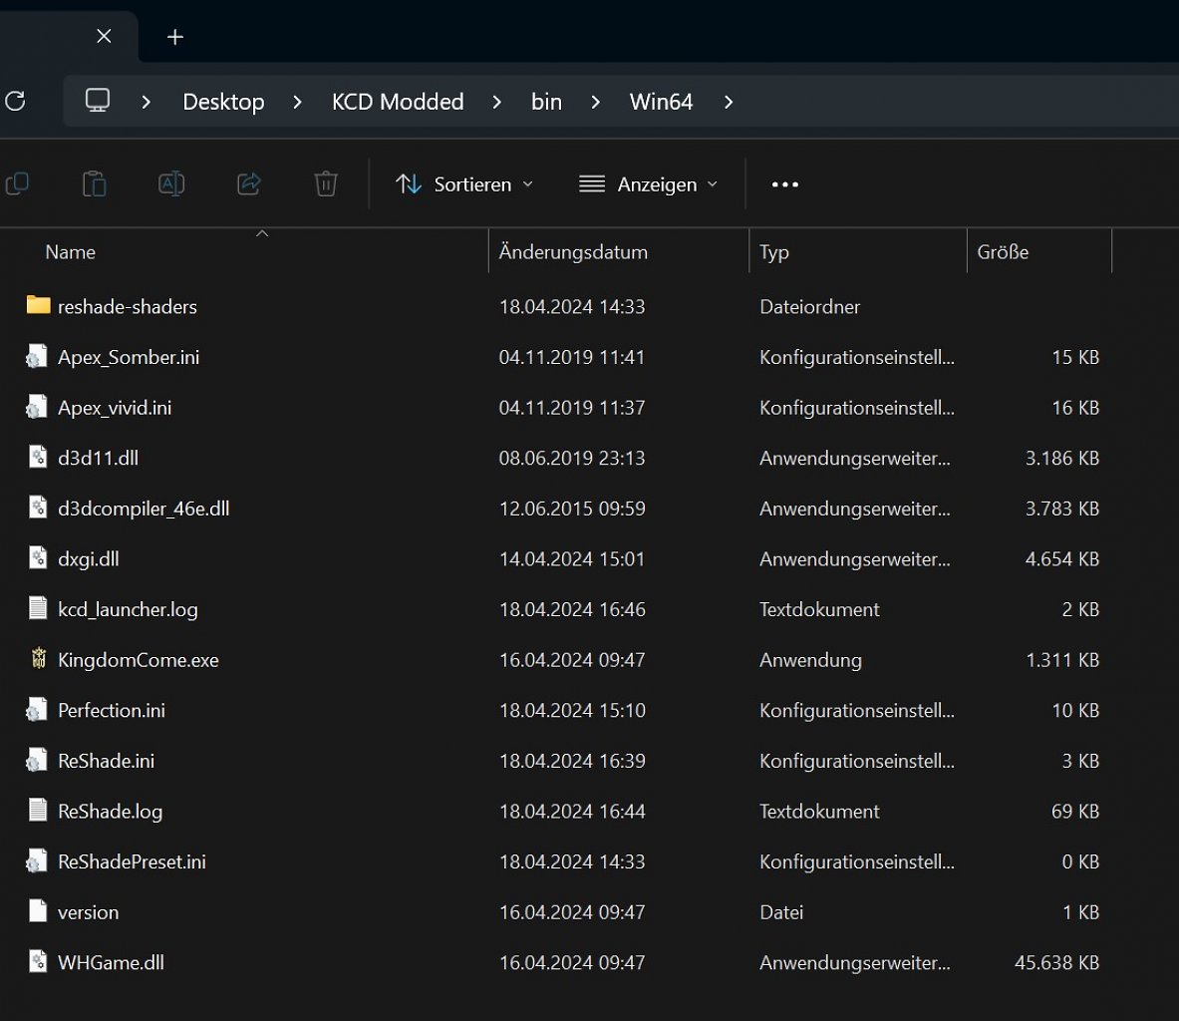The width and height of the screenshot is (1179, 1021).
Task: Sort by the Typ column header
Action: pyautogui.click(x=773, y=252)
